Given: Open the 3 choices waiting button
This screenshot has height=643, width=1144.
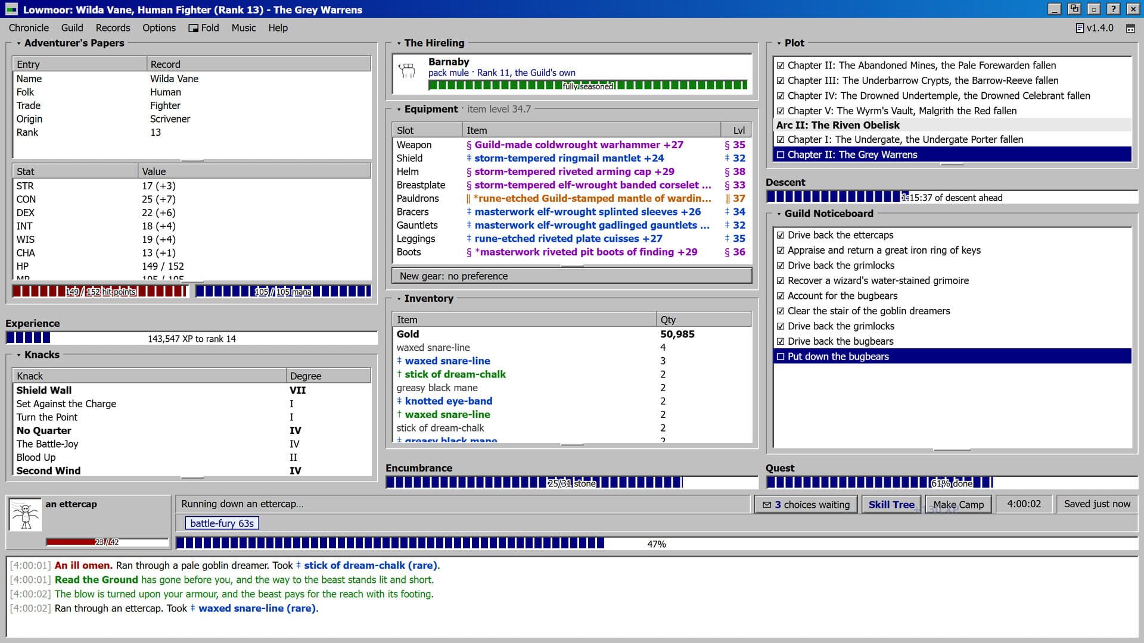Looking at the screenshot, I should point(806,505).
